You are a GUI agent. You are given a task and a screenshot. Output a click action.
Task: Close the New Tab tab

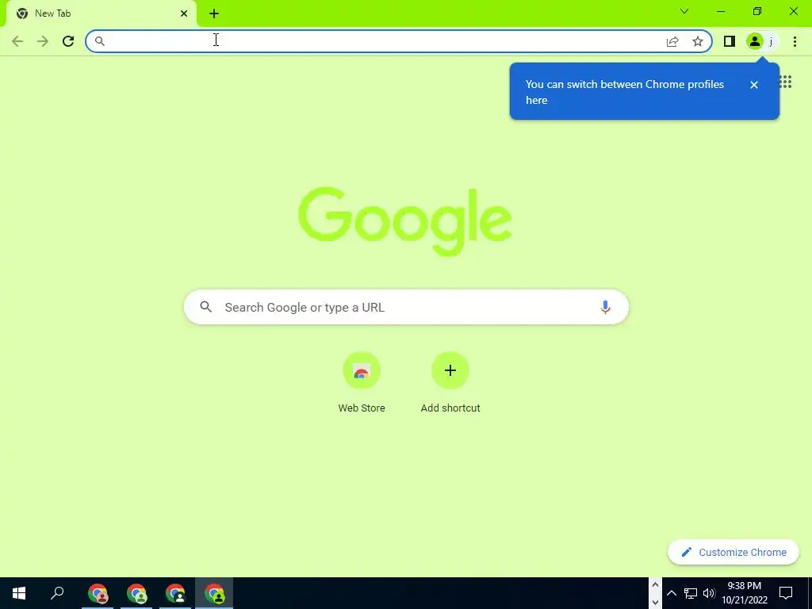(x=184, y=13)
